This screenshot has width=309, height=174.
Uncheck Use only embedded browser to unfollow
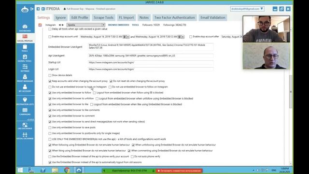click(50, 99)
